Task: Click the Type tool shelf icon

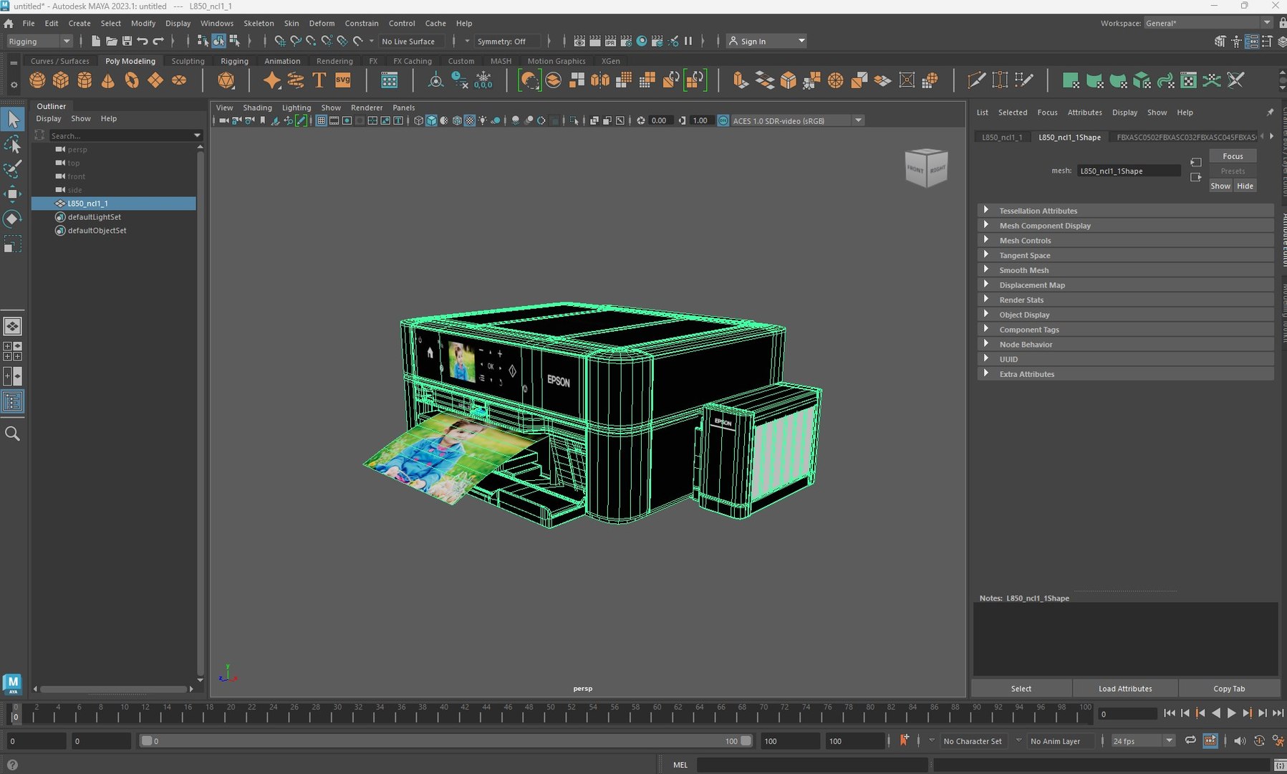Action: [x=319, y=80]
